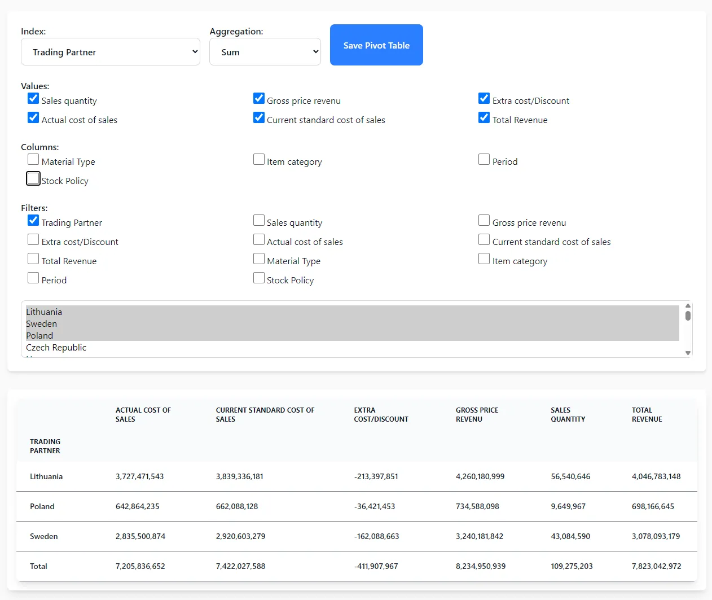Check Actual cost of sales under Filters
This screenshot has width=712, height=600.
(259, 240)
